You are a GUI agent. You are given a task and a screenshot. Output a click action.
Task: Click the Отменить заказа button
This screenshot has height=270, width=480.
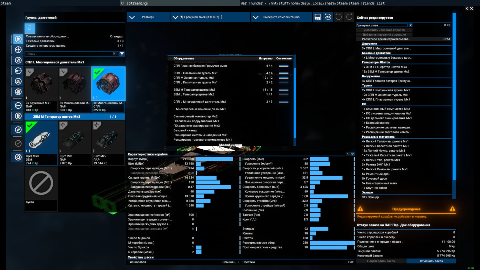click(431, 261)
